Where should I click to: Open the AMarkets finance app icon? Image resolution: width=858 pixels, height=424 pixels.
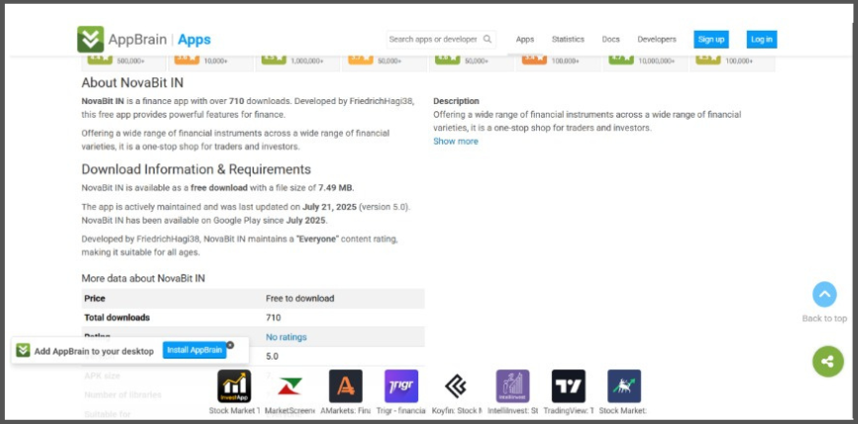346,386
